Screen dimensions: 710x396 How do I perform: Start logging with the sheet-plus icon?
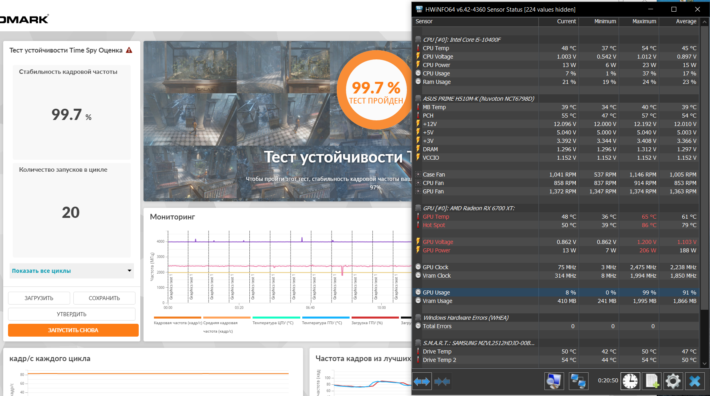[x=651, y=381]
